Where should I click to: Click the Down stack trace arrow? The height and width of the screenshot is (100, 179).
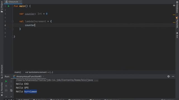point(11,86)
